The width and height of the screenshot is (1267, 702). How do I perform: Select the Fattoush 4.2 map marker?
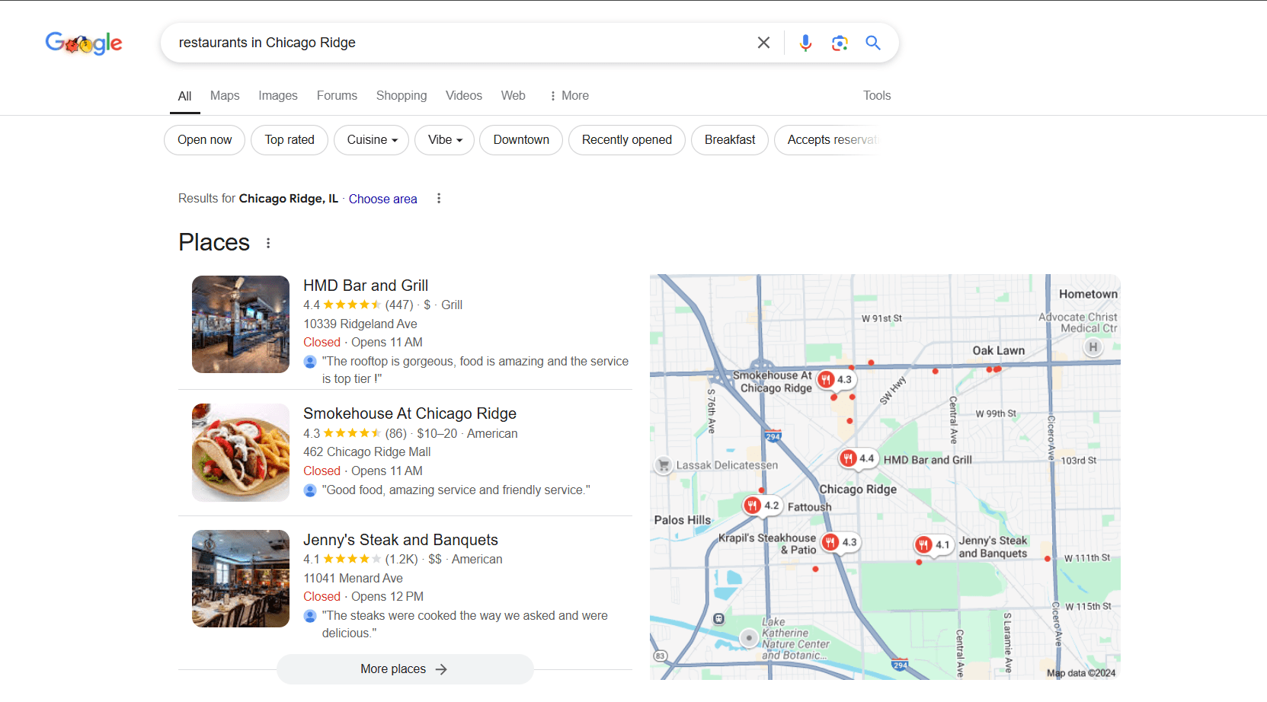click(x=753, y=506)
